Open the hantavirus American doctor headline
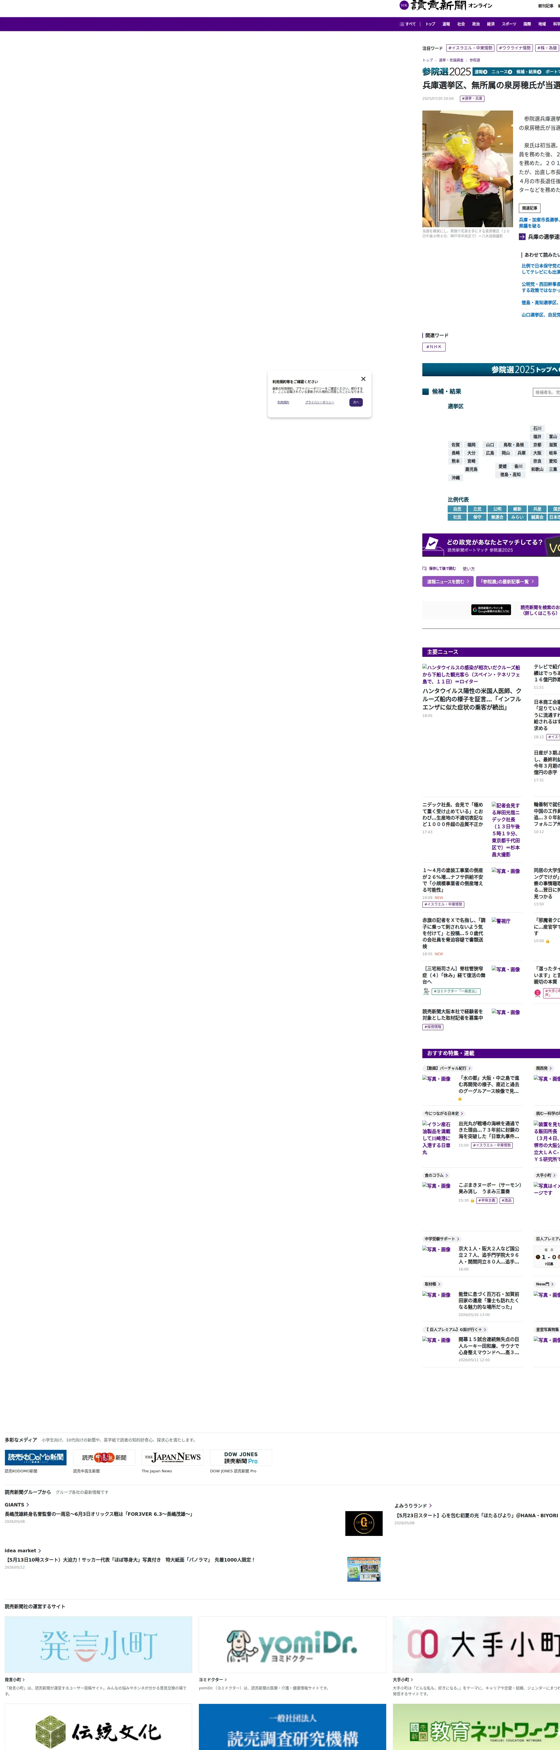Screen dimensions: 560x1750 click(x=472, y=699)
